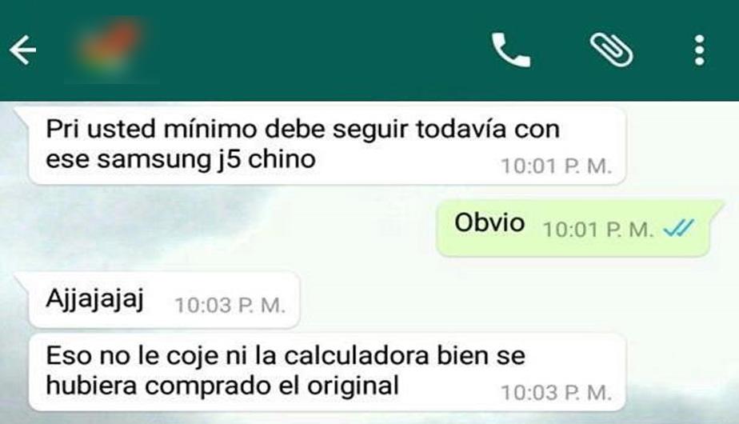Tap the 10:01 P. M. timestamp on first message

(x=556, y=166)
